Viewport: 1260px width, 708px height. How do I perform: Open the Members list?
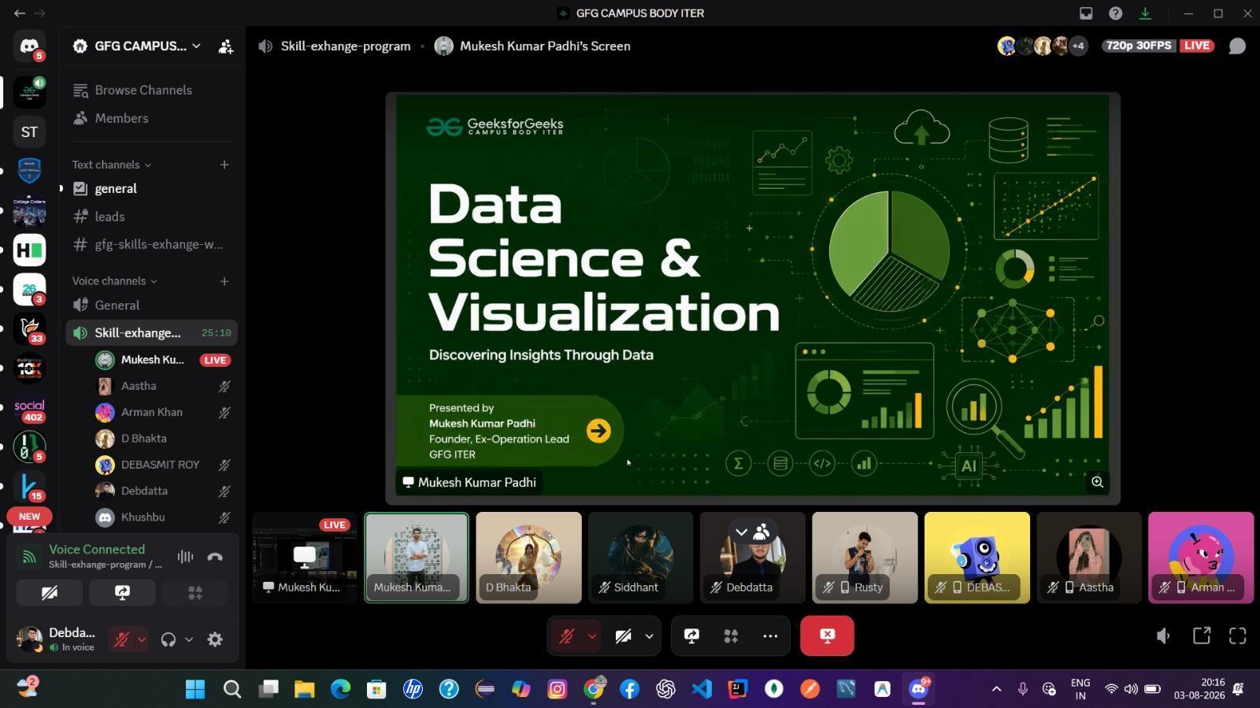151,118
